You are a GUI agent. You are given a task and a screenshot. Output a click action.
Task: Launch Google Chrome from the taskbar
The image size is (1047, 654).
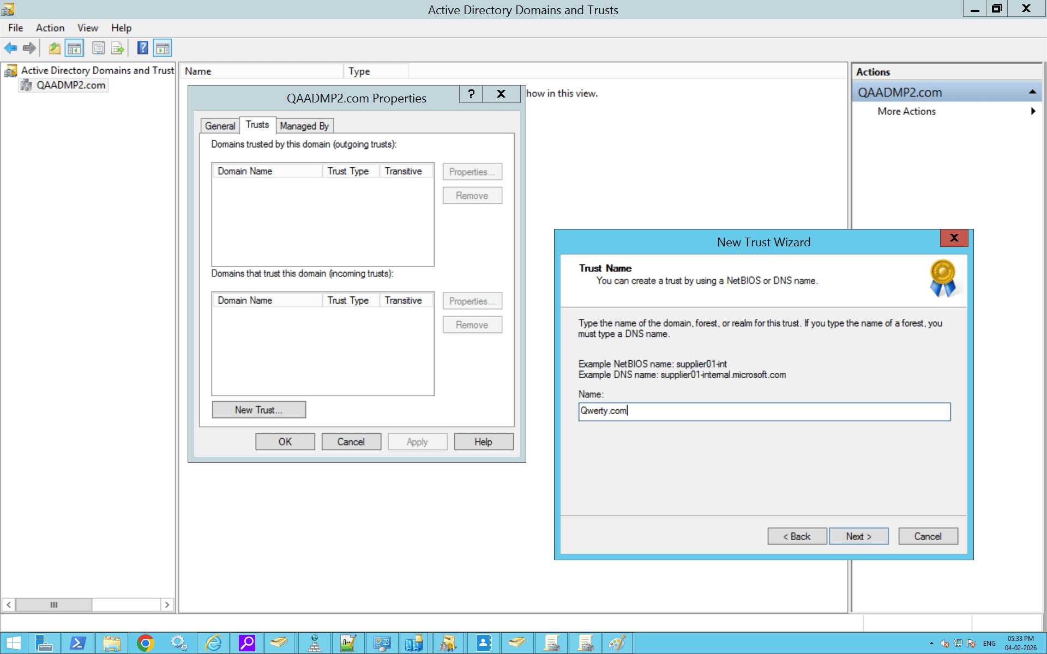tap(145, 643)
